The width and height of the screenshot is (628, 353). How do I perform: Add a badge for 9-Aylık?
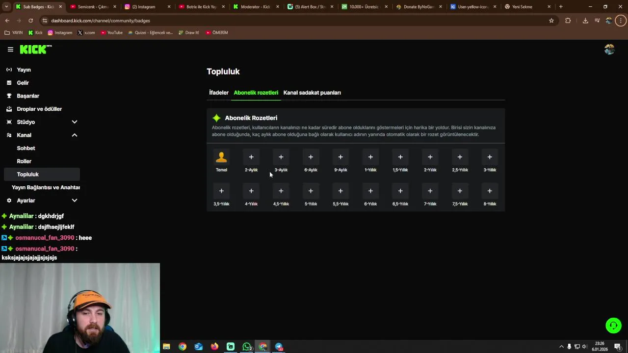click(x=340, y=157)
